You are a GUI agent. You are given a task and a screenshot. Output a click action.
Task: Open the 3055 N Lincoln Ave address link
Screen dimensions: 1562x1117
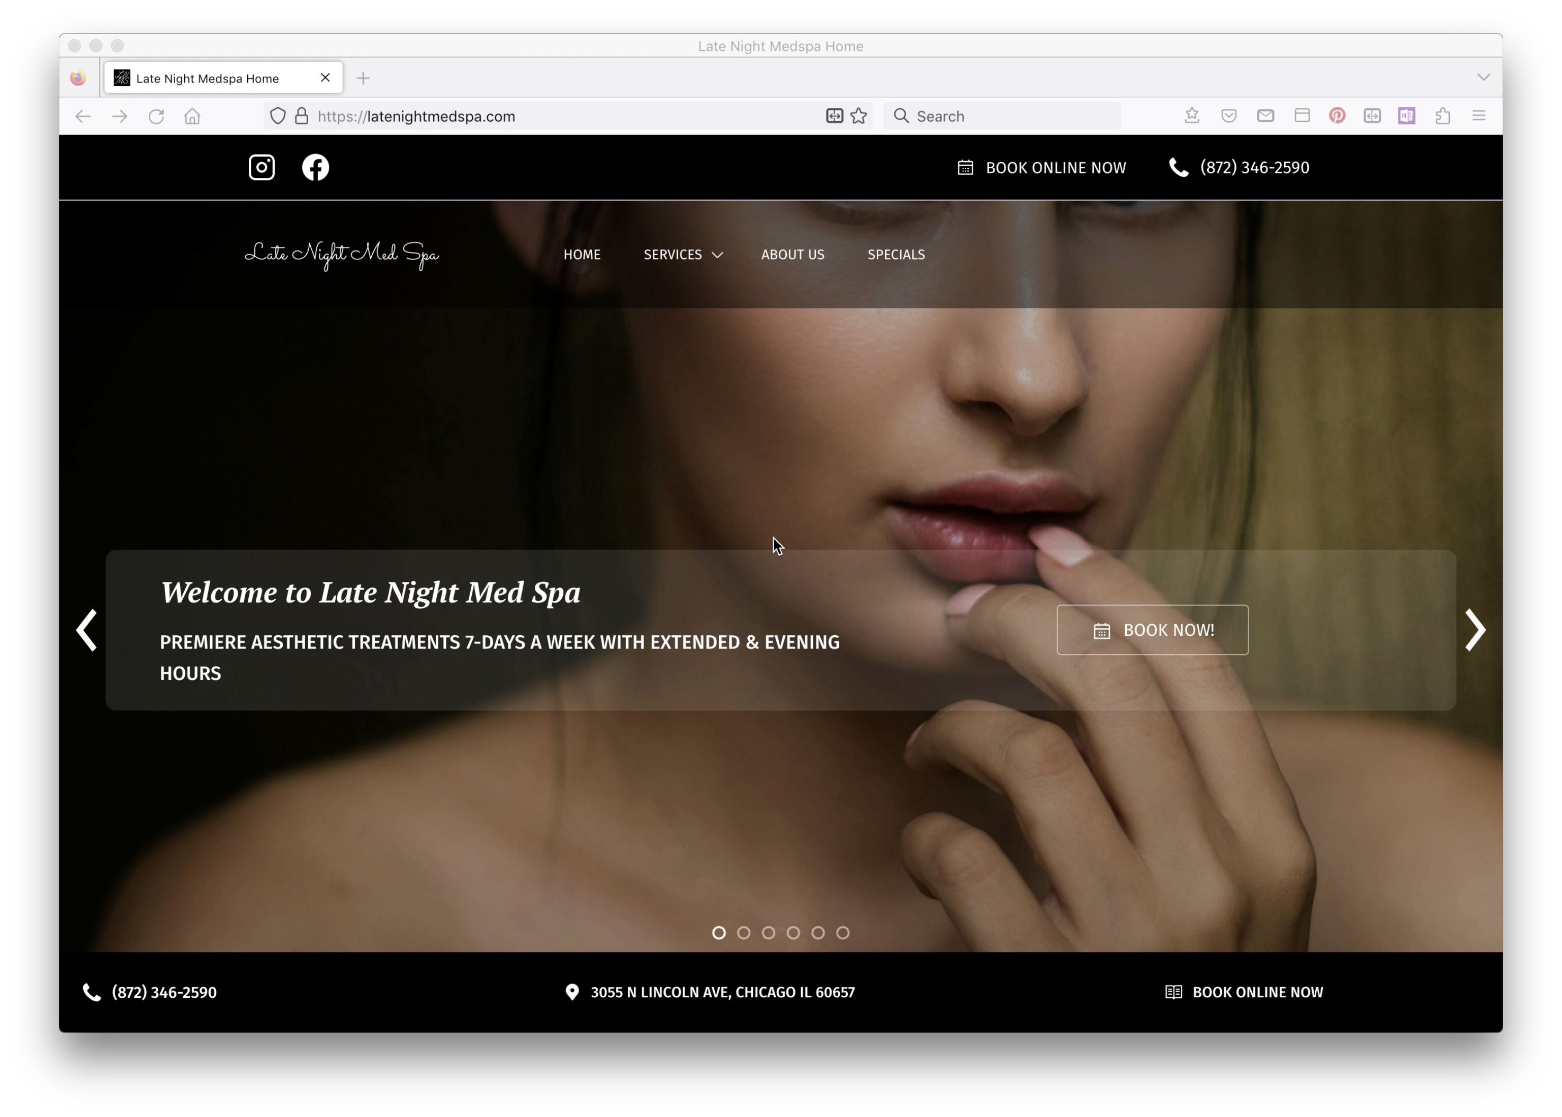click(x=710, y=993)
